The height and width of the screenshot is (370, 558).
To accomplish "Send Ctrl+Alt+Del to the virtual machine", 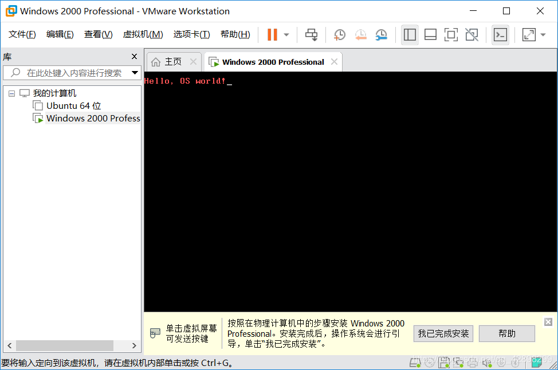I will coord(312,34).
